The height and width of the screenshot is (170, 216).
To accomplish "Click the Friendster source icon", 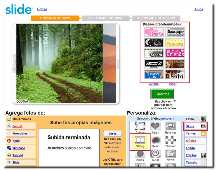I will 9,133.
